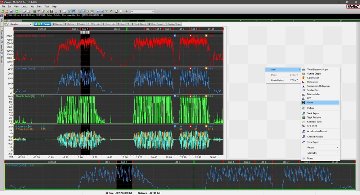
Task: Open the Help menu
Action: pyautogui.click(x=54, y=7)
